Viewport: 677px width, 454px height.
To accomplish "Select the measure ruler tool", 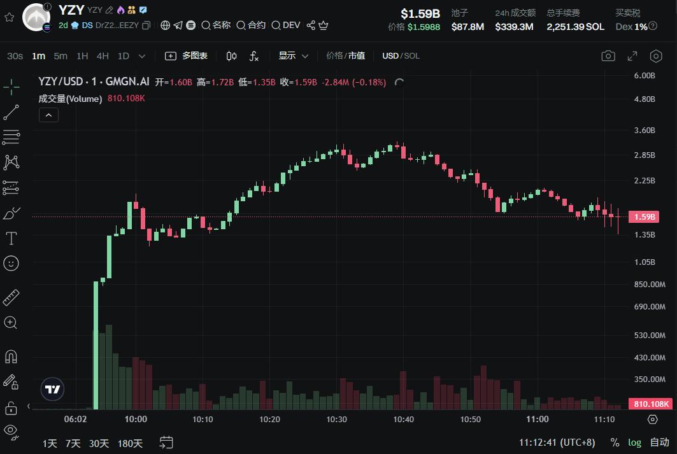I will point(10,297).
